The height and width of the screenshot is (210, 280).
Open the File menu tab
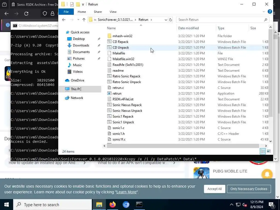tap(66, 11)
